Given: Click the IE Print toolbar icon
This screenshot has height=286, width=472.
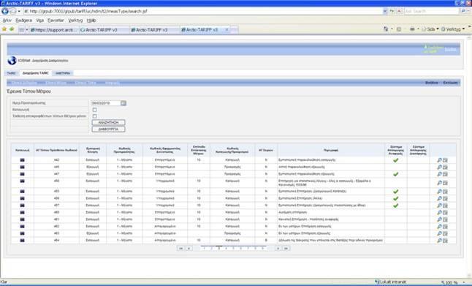Looking at the screenshot, I should pyautogui.click(x=412, y=29).
